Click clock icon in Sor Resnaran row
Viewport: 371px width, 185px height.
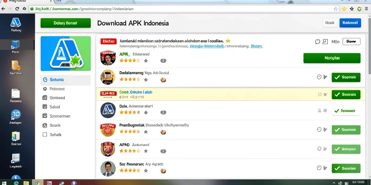pos(319,168)
